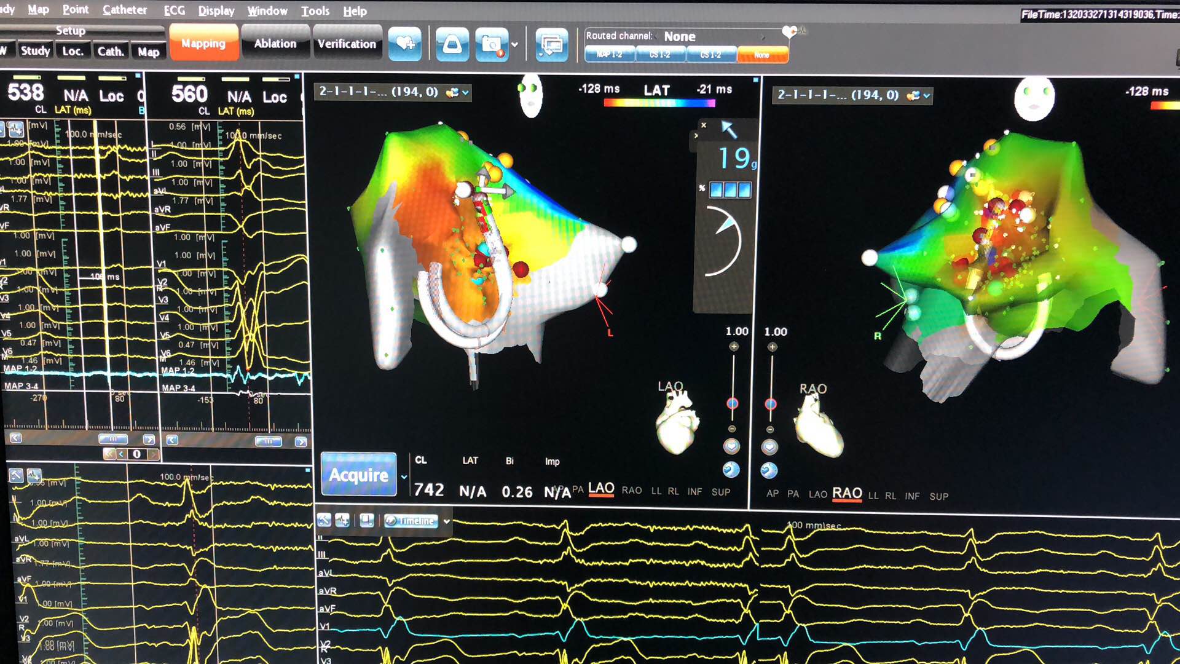Screen dimensions: 1180x664
Task: Select RAO view for right map
Action: point(847,493)
